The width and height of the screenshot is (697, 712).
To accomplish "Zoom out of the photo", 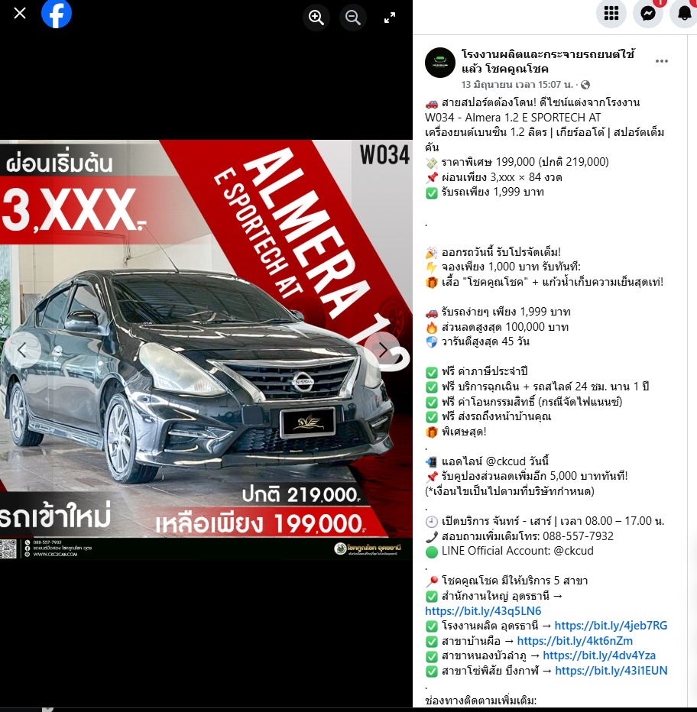I will (353, 18).
